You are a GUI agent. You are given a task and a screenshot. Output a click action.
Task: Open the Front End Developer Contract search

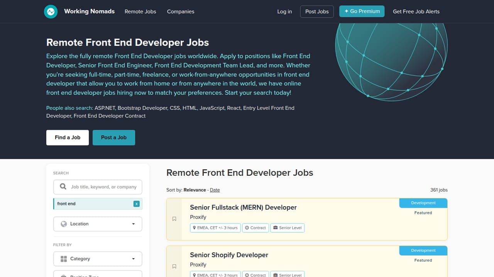pos(110,116)
